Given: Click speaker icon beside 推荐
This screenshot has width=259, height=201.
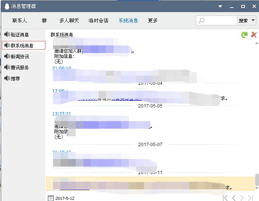Looking at the screenshot, I should 7,78.
